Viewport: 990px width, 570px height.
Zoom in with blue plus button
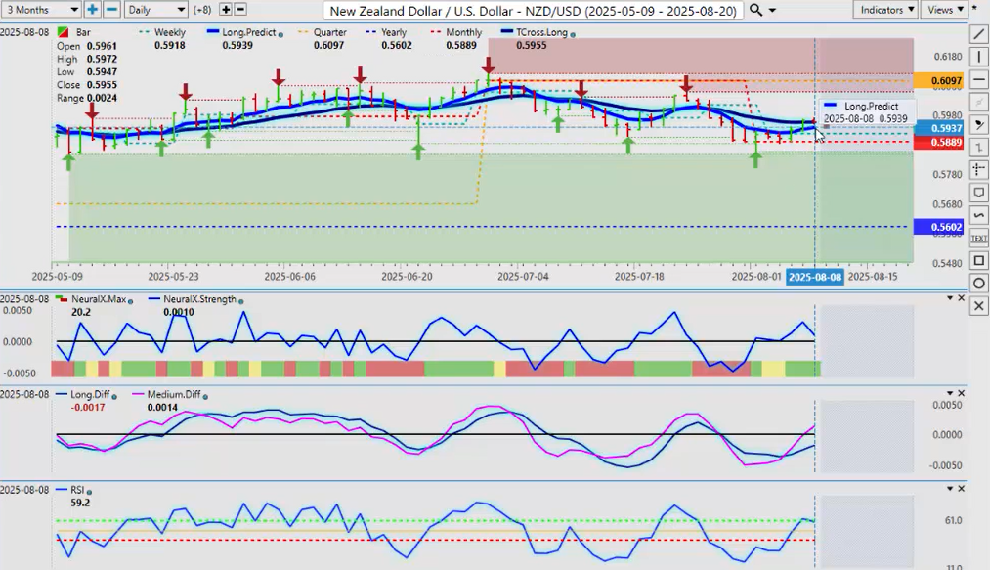(x=93, y=10)
